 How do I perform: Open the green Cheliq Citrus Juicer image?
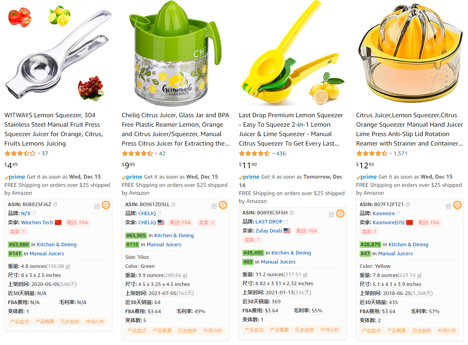click(x=176, y=54)
